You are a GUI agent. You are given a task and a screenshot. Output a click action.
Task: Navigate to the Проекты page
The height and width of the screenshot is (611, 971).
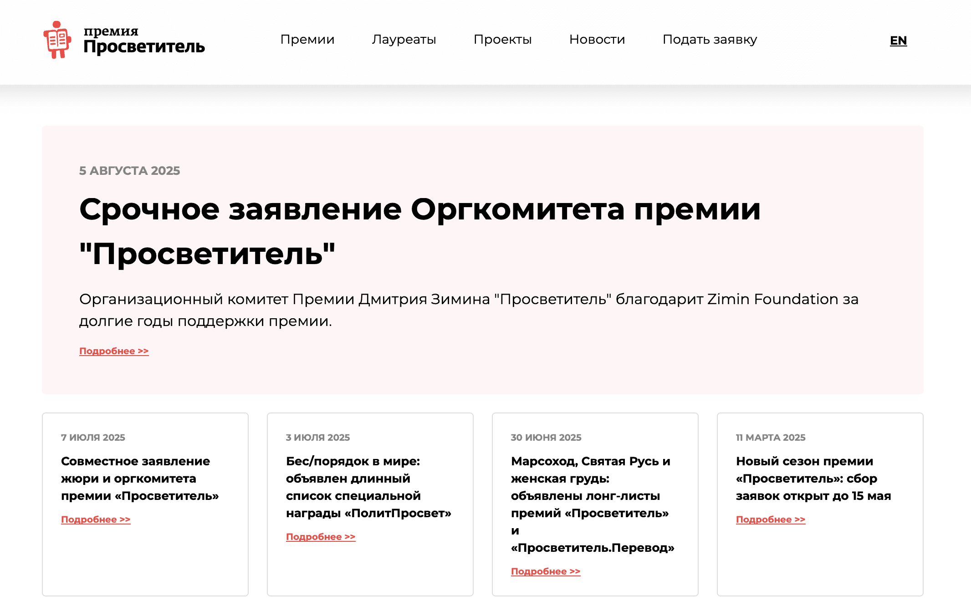503,40
